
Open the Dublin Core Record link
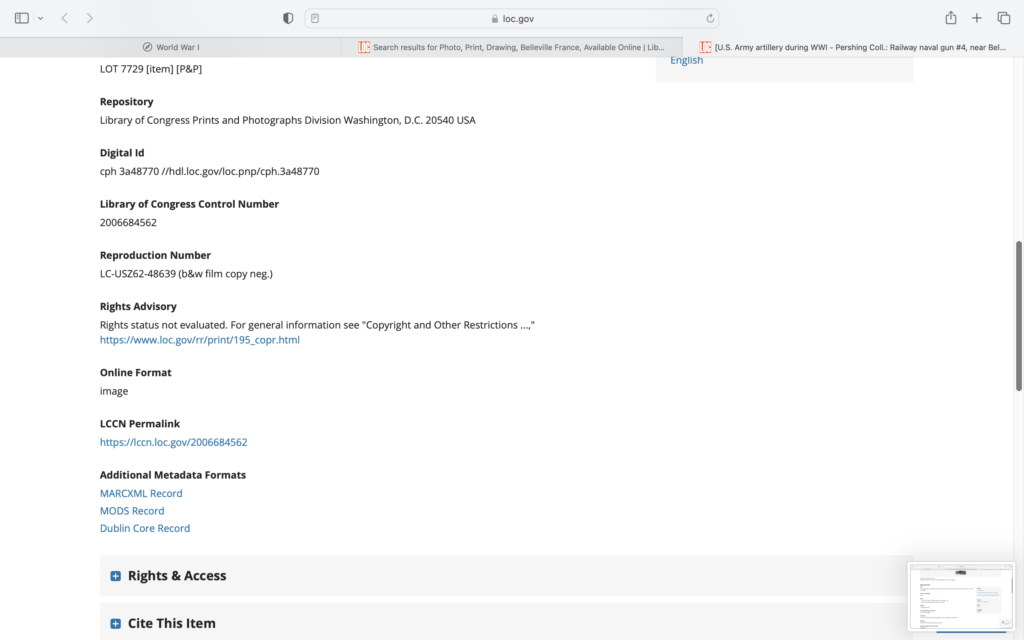145,528
